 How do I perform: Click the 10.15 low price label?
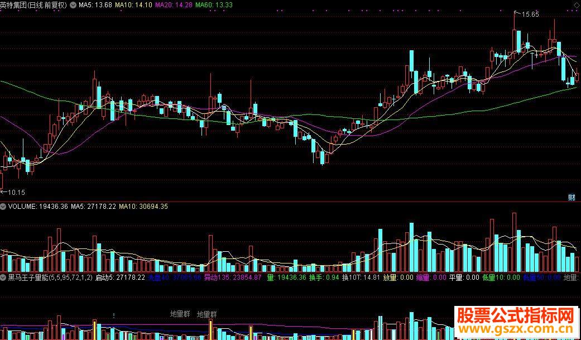click(x=16, y=193)
